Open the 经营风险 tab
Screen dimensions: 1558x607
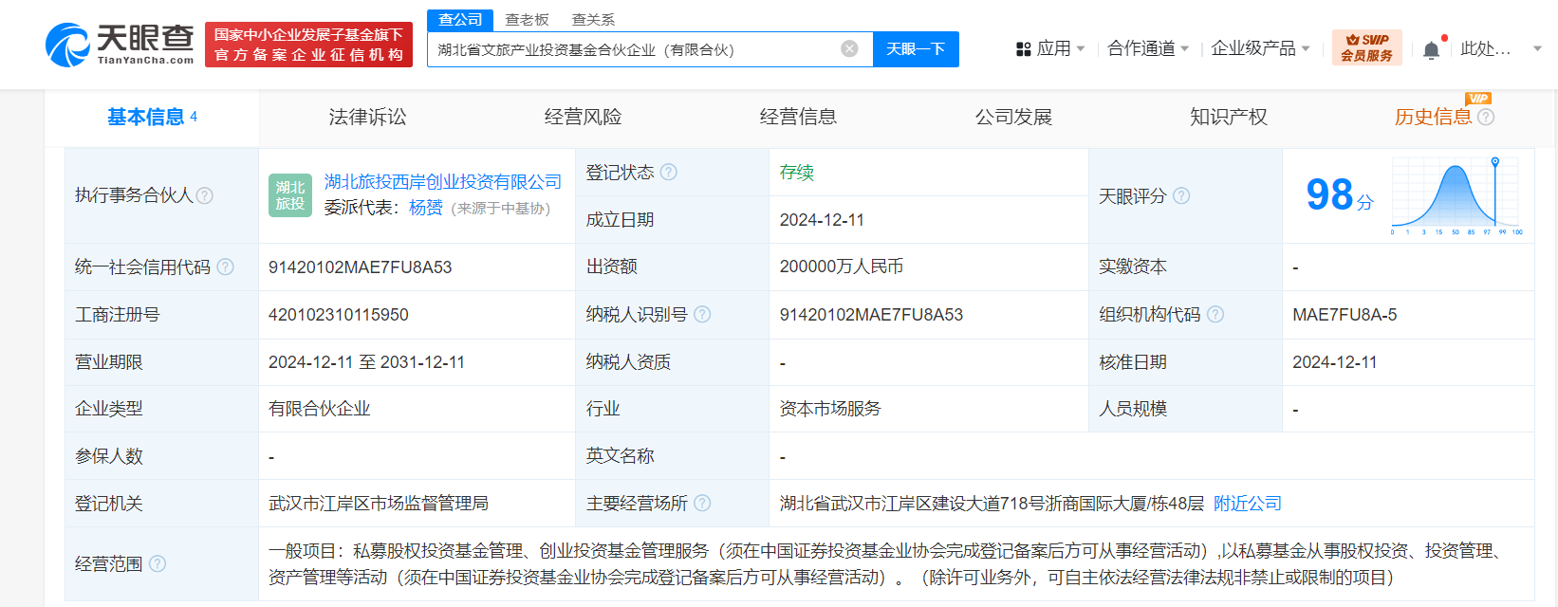[583, 117]
